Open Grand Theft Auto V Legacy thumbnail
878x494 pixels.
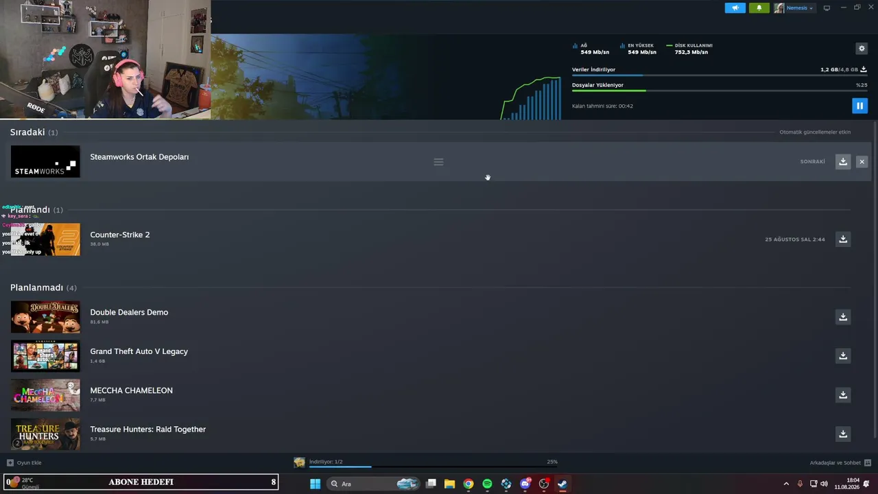(45, 356)
